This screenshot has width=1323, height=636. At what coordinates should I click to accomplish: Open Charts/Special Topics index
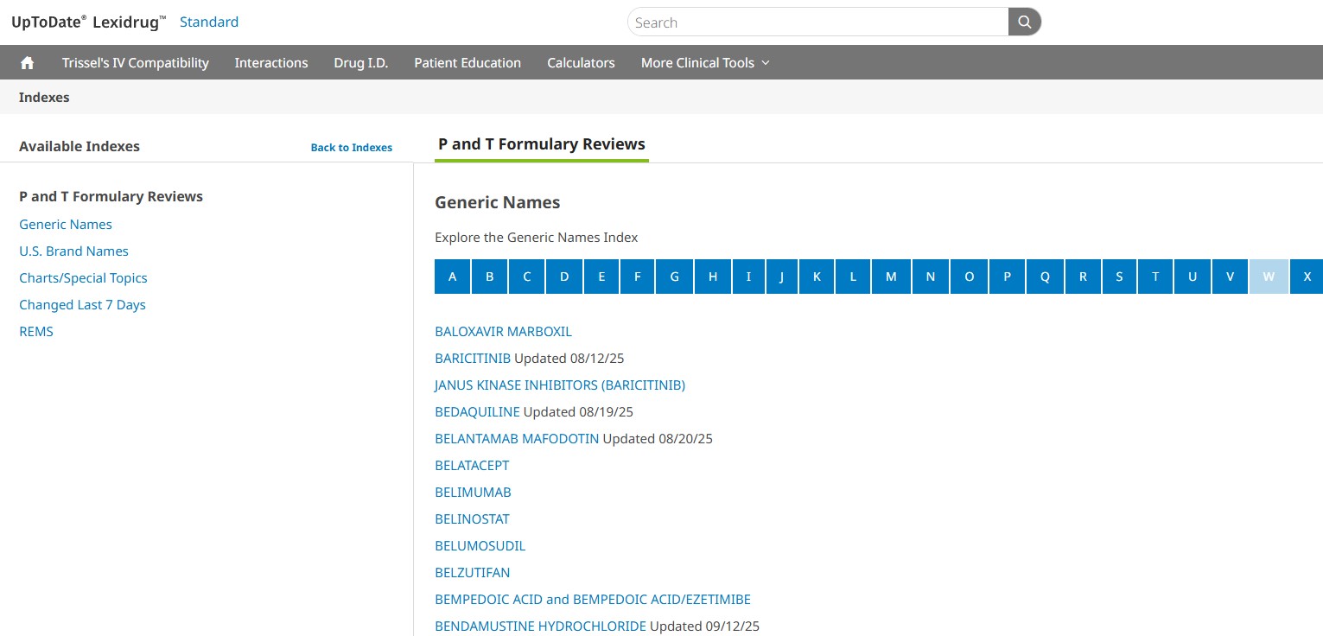(x=83, y=278)
